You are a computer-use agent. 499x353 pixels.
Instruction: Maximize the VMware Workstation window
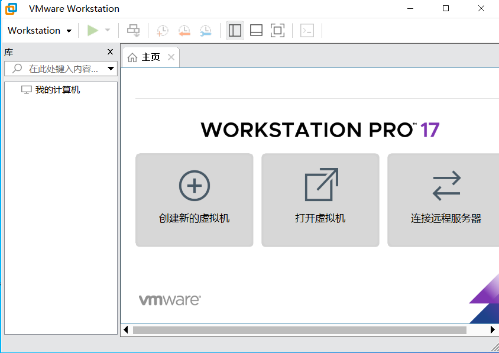click(446, 9)
